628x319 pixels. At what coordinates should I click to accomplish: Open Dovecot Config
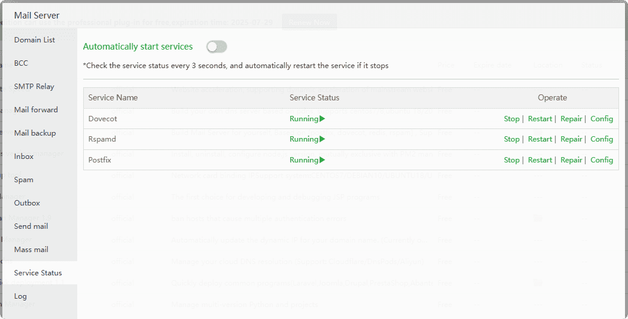(602, 119)
